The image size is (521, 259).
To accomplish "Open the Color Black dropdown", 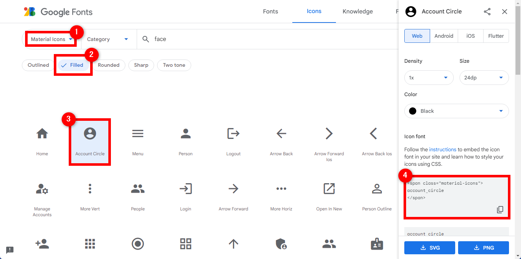I will point(457,111).
